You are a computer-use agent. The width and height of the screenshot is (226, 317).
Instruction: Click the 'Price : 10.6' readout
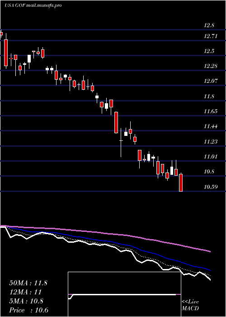click(28, 310)
